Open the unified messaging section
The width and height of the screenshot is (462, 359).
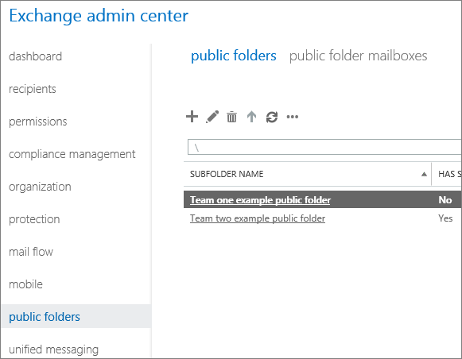click(x=53, y=349)
